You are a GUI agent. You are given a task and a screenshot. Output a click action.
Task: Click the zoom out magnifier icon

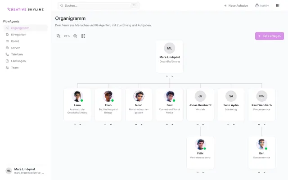[58, 36]
